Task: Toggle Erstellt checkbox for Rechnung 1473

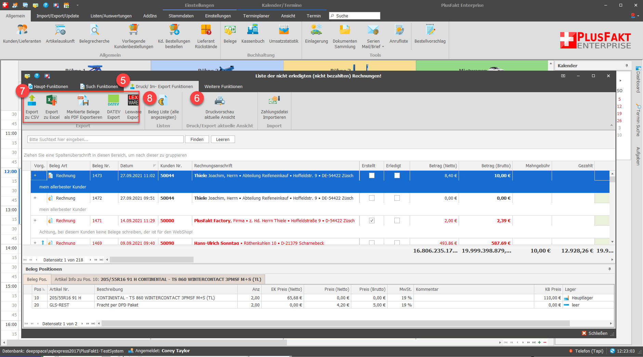Action: (372, 175)
